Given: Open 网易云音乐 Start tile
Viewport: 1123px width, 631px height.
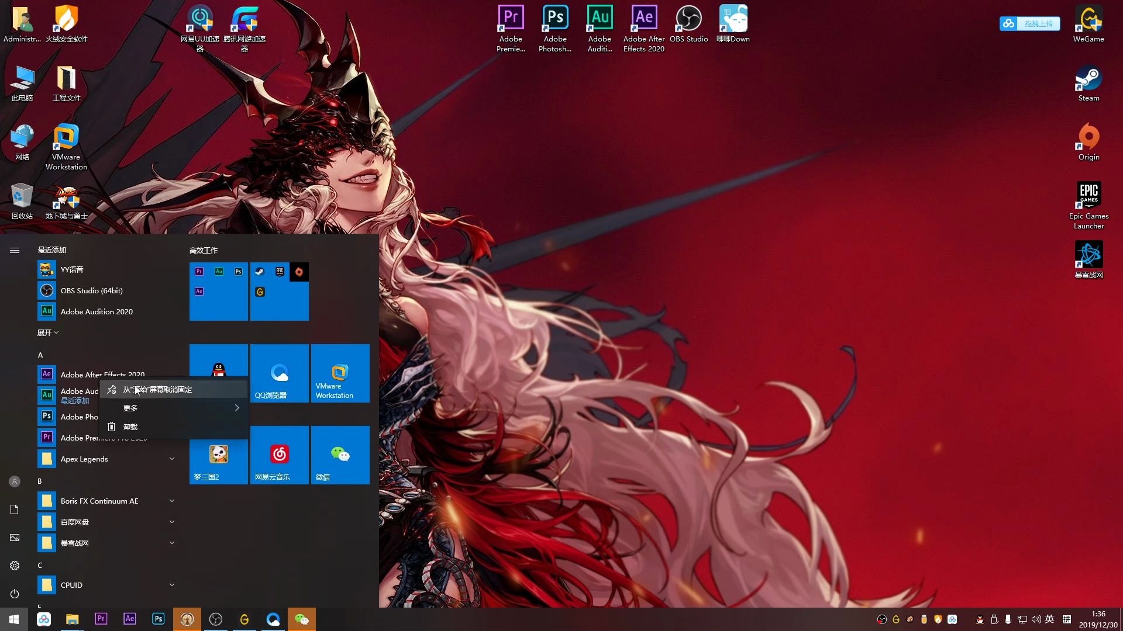Looking at the screenshot, I should tap(280, 455).
